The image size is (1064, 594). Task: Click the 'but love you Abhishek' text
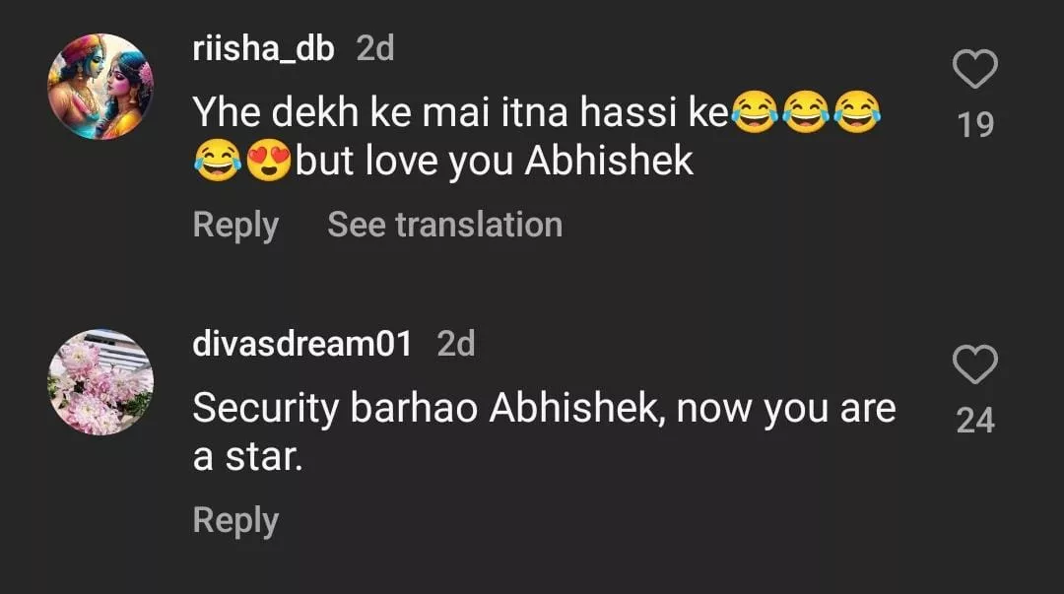tap(495, 162)
